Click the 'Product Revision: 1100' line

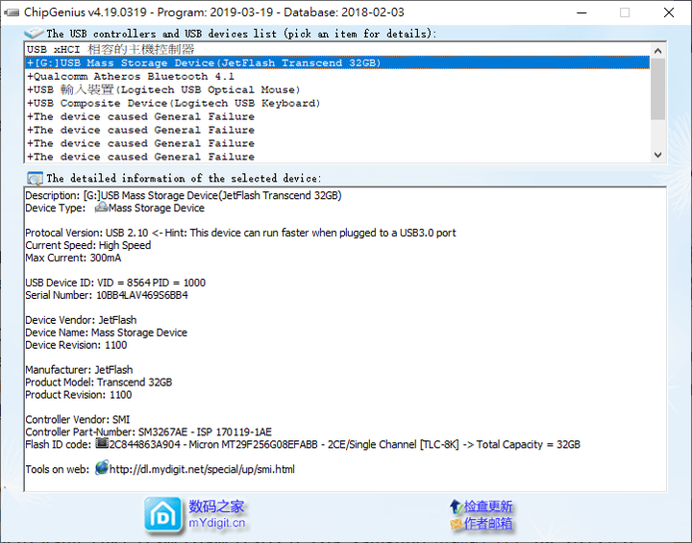78,394
